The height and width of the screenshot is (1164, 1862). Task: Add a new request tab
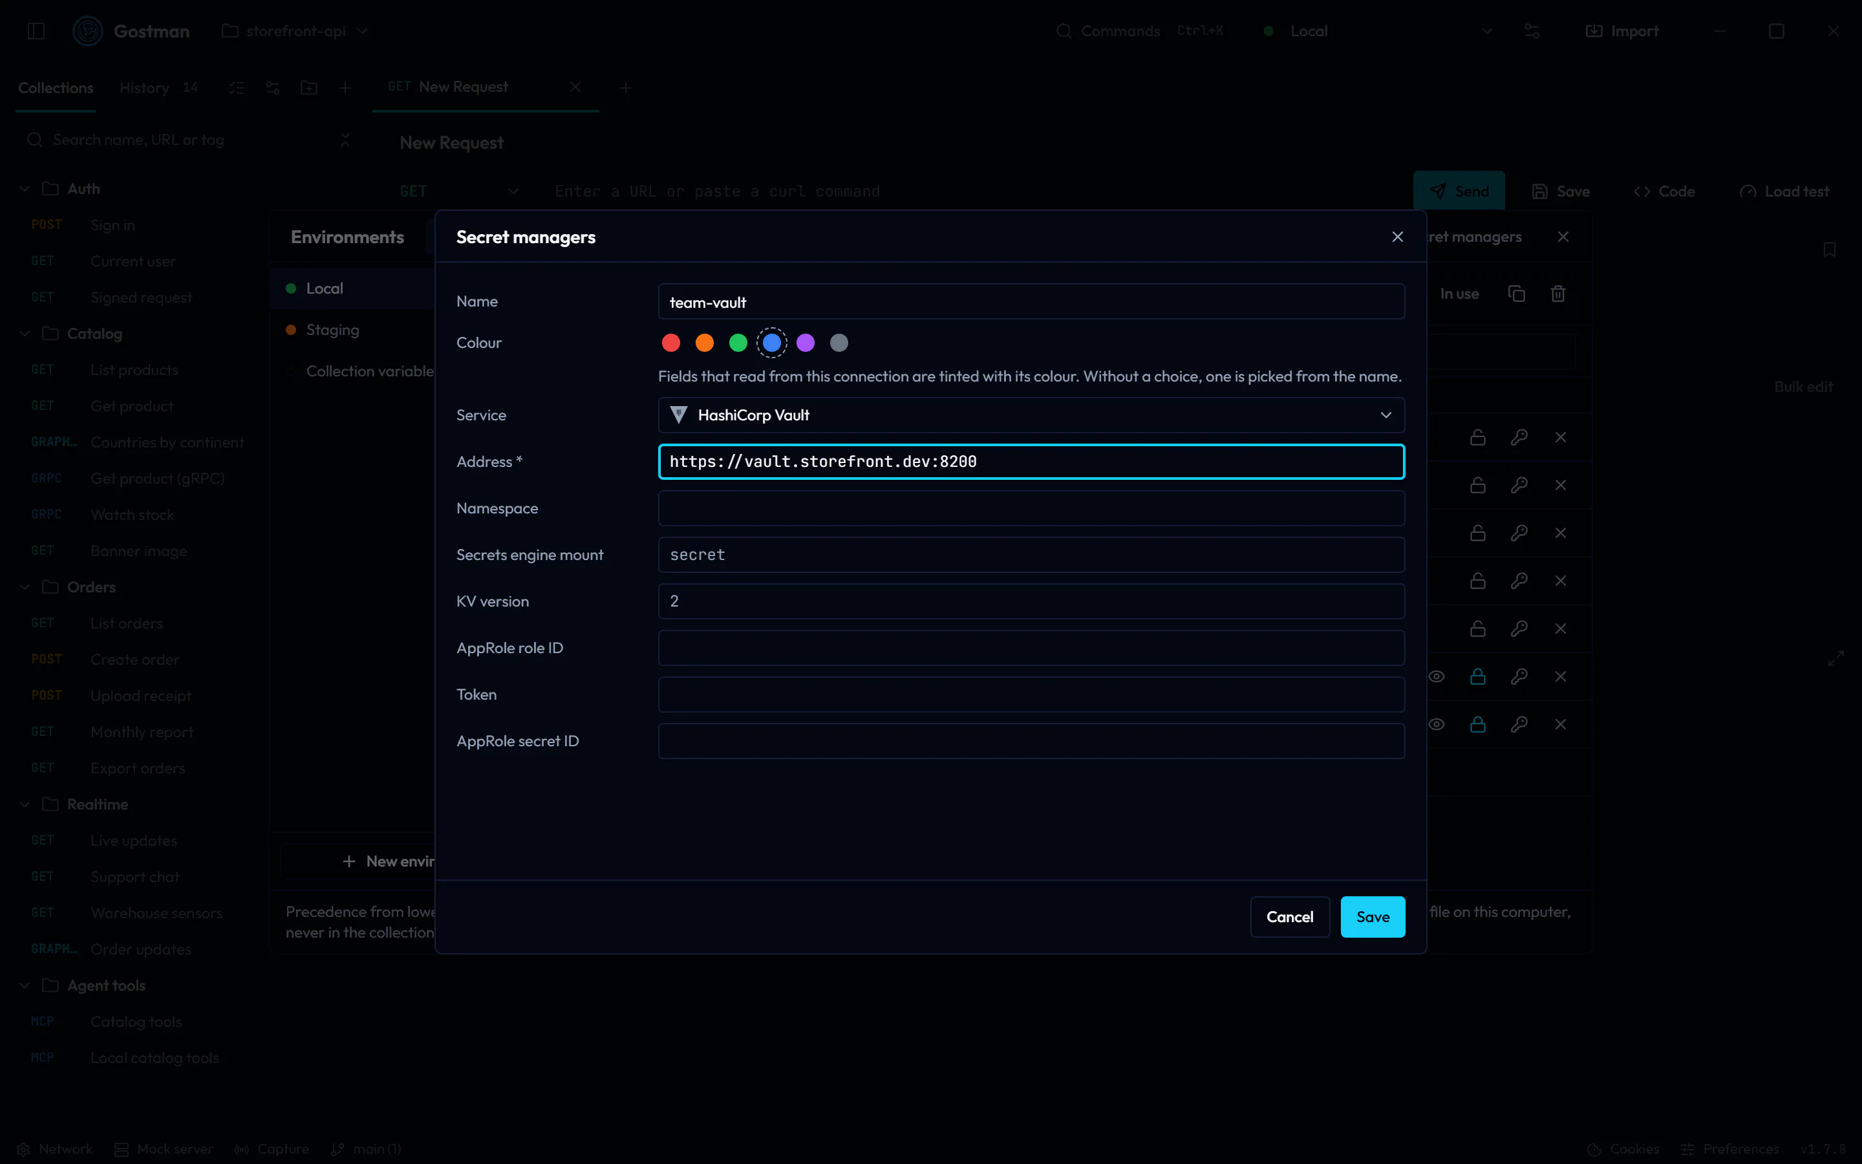click(626, 88)
